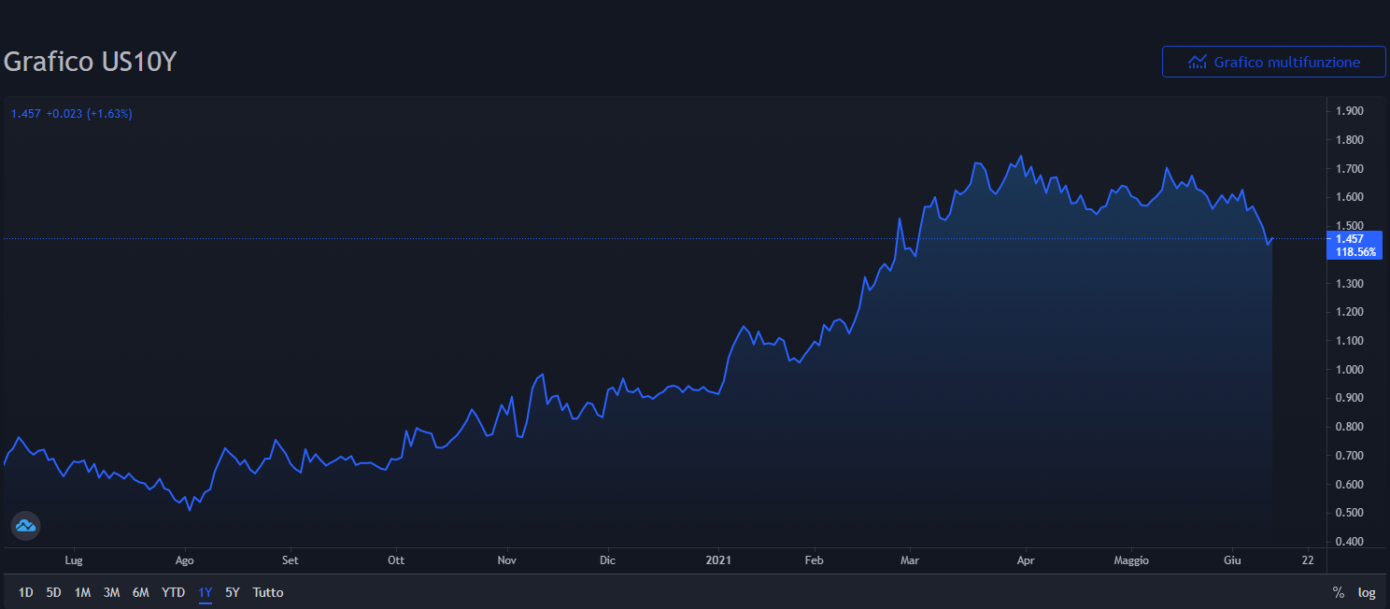The height and width of the screenshot is (609, 1390).
Task: Select the 5D time range
Action: tap(54, 592)
